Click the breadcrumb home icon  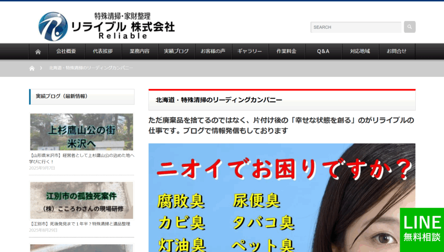32,68
